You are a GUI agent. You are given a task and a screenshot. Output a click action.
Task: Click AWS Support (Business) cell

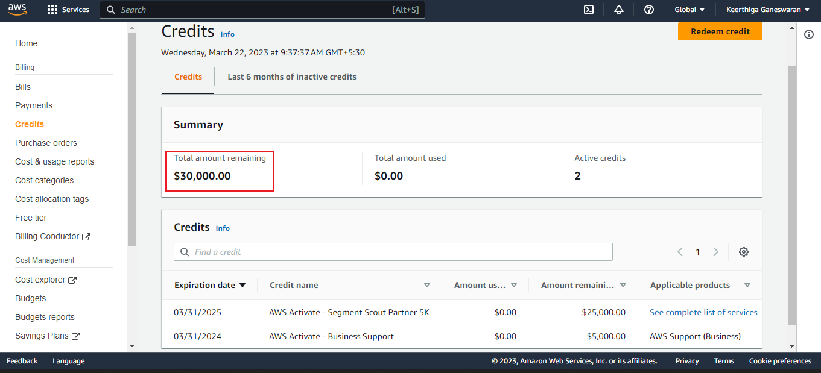tap(695, 336)
